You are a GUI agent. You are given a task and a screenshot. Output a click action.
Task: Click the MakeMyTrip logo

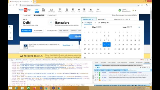(x=25, y=10)
